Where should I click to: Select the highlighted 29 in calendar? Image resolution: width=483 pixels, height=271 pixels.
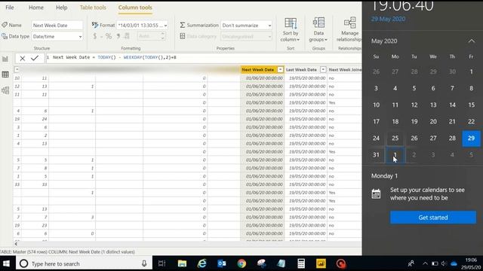pos(471,139)
